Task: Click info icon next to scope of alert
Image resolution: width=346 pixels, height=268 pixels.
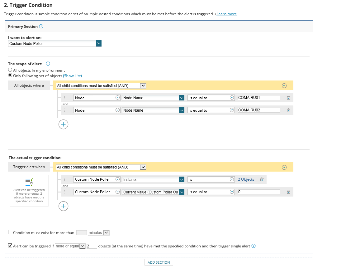Action: tap(48, 64)
